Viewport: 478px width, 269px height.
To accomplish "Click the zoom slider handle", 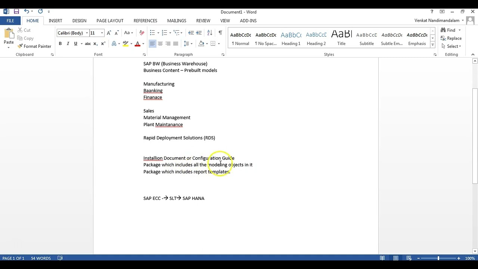I will 438,258.
